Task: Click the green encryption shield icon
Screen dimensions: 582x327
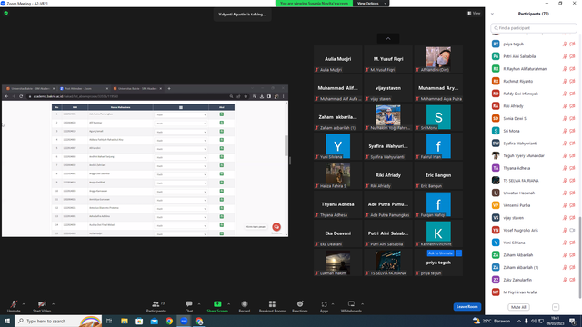Action: pyautogui.click(x=6, y=13)
